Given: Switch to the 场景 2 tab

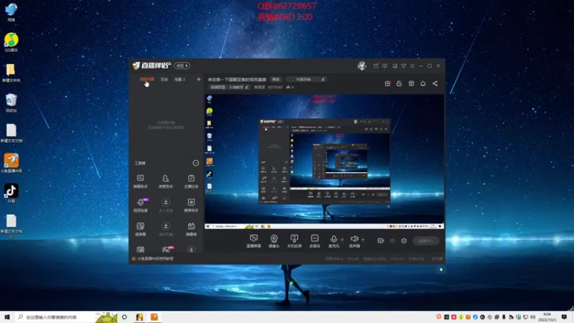Looking at the screenshot, I should pos(179,79).
